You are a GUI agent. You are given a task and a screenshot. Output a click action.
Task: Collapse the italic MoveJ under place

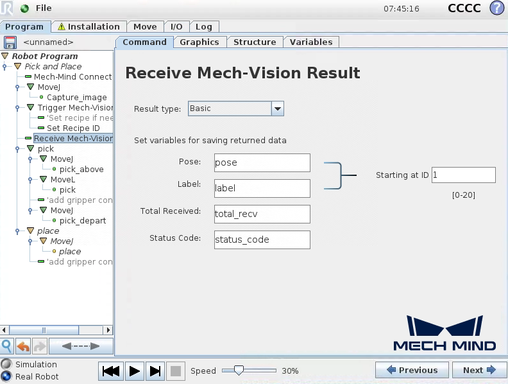43,241
